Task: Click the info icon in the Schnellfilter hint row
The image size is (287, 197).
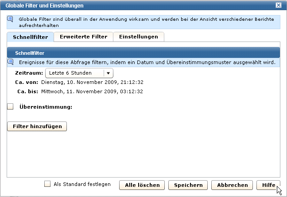Action: pos(10,62)
